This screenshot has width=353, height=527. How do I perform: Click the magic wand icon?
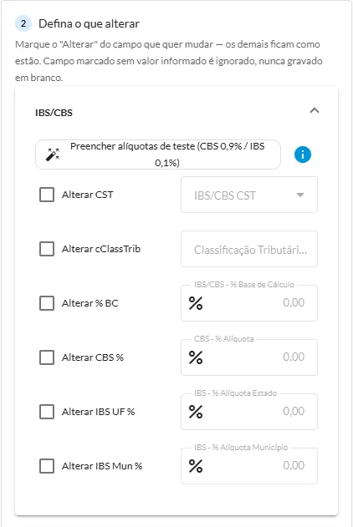click(x=53, y=155)
